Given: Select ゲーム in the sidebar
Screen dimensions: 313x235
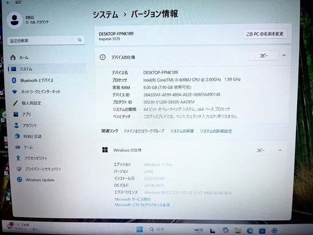Looking at the screenshot, I should (x=24, y=147).
